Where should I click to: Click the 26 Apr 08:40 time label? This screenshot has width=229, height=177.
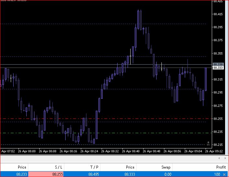131,151
